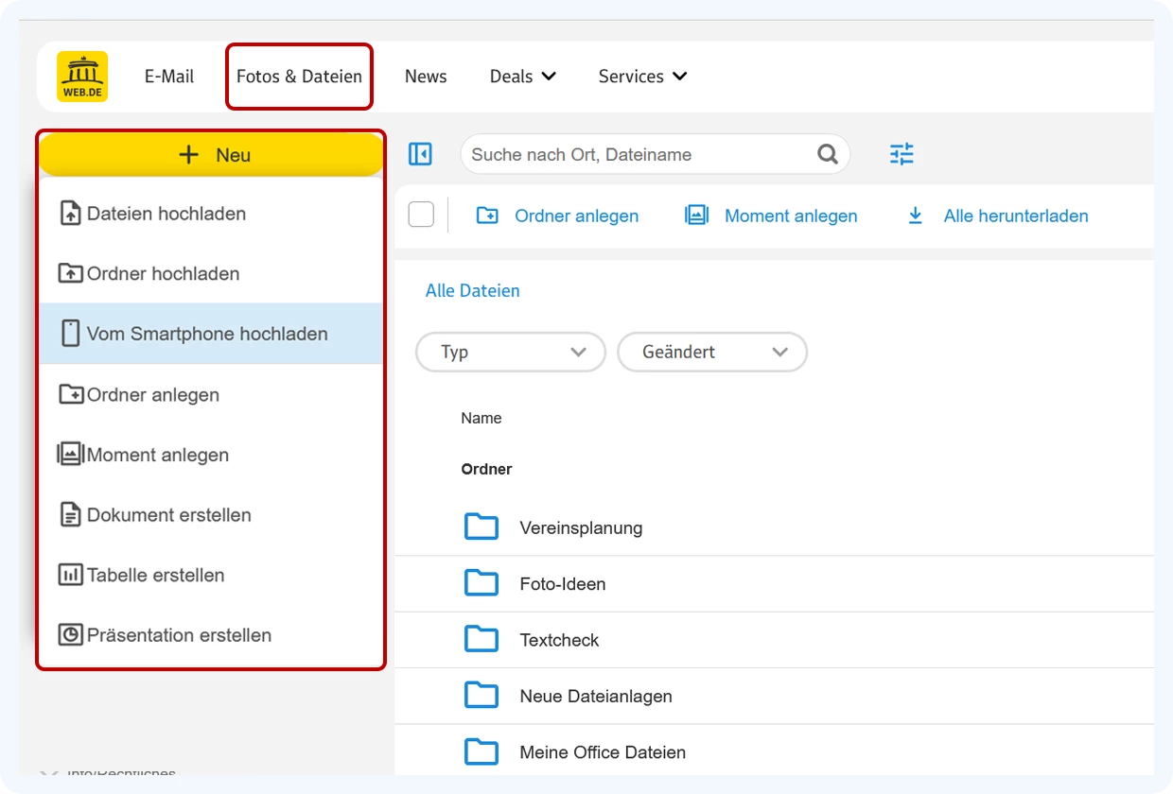This screenshot has width=1173, height=794.
Task: Click the Foto-Ideen folder icon
Action: [481, 583]
